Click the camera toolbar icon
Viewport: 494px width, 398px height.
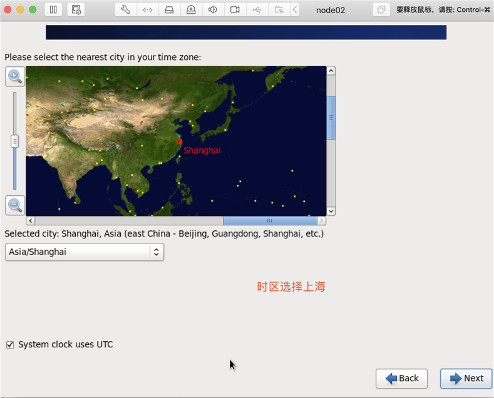235,10
